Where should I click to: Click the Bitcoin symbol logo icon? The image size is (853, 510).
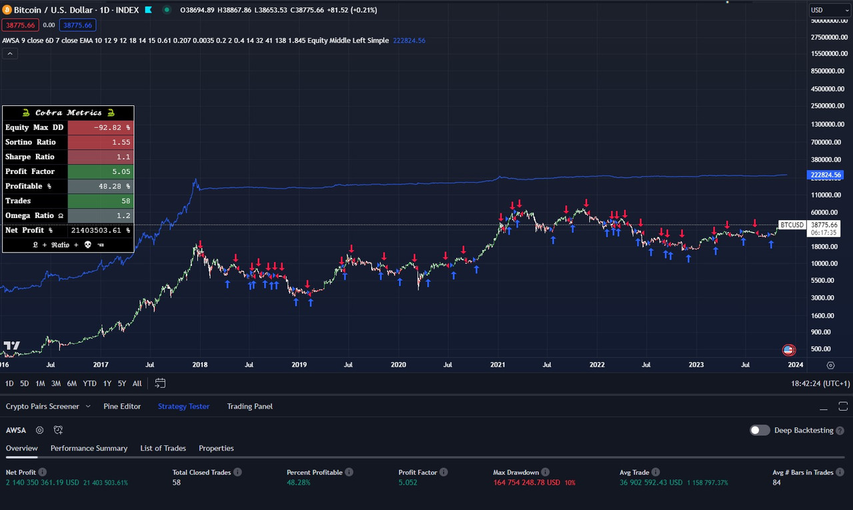[x=7, y=10]
